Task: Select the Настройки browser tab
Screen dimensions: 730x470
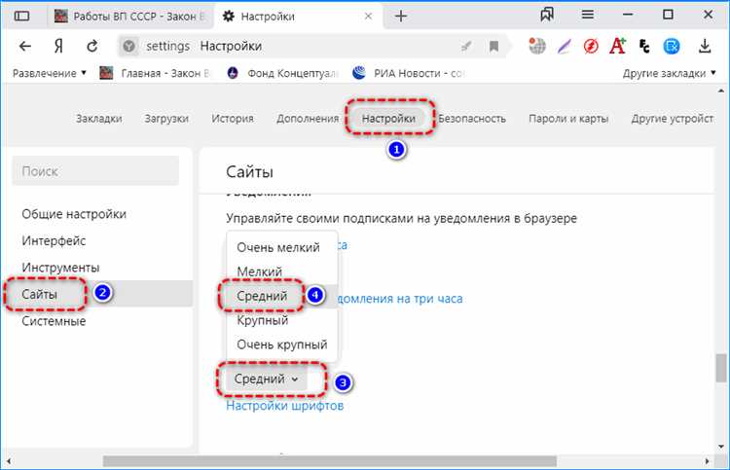Action: 298,17
